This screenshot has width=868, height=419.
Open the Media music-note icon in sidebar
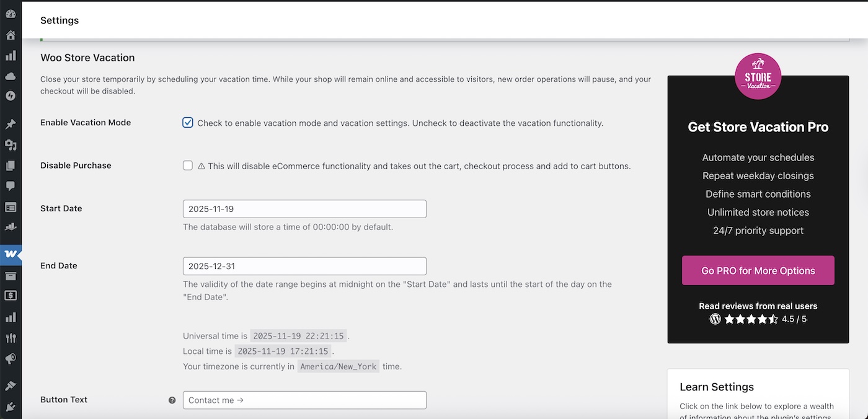tap(11, 144)
